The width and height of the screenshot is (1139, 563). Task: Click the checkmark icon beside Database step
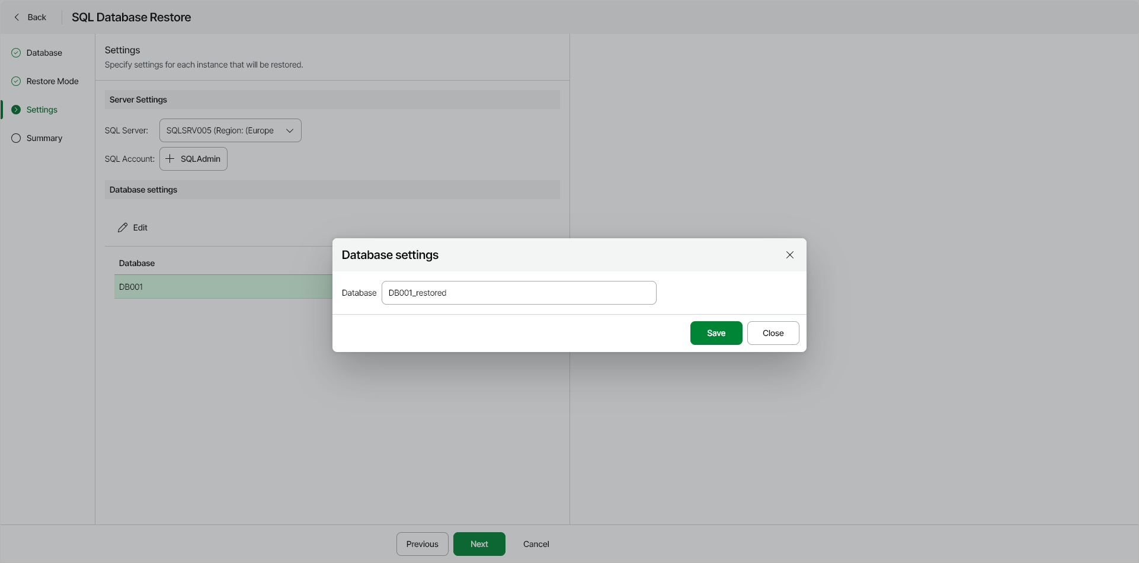[15, 52]
